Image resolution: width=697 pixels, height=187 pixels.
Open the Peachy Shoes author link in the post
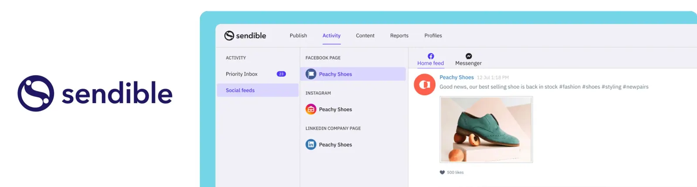click(x=457, y=77)
